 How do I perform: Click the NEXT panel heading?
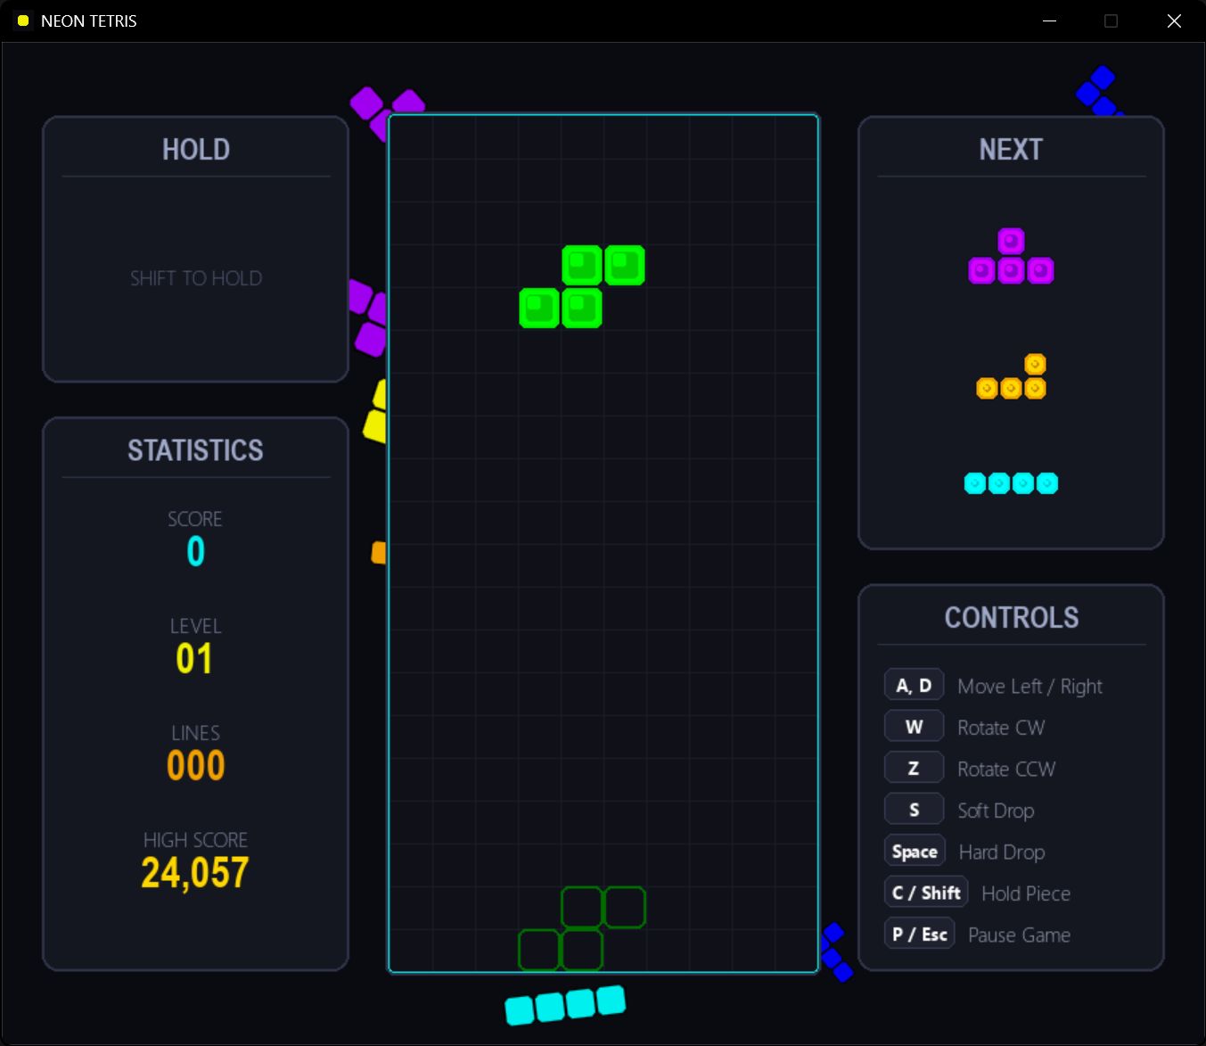1011,149
